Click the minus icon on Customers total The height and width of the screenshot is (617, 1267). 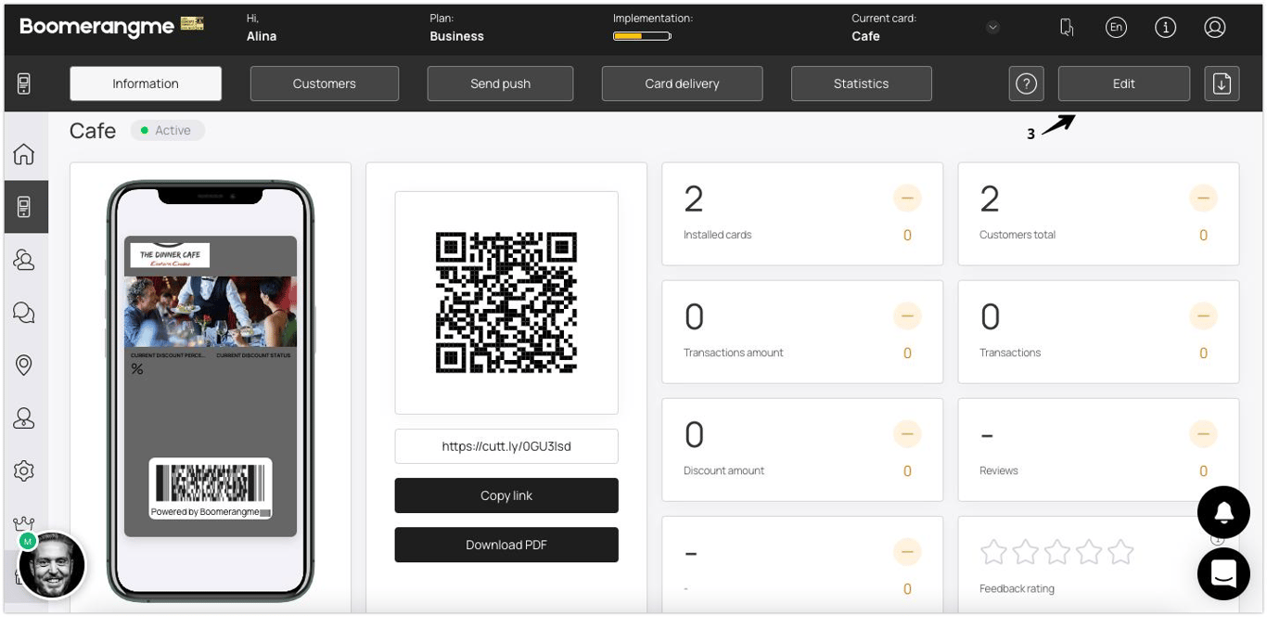(x=1203, y=199)
